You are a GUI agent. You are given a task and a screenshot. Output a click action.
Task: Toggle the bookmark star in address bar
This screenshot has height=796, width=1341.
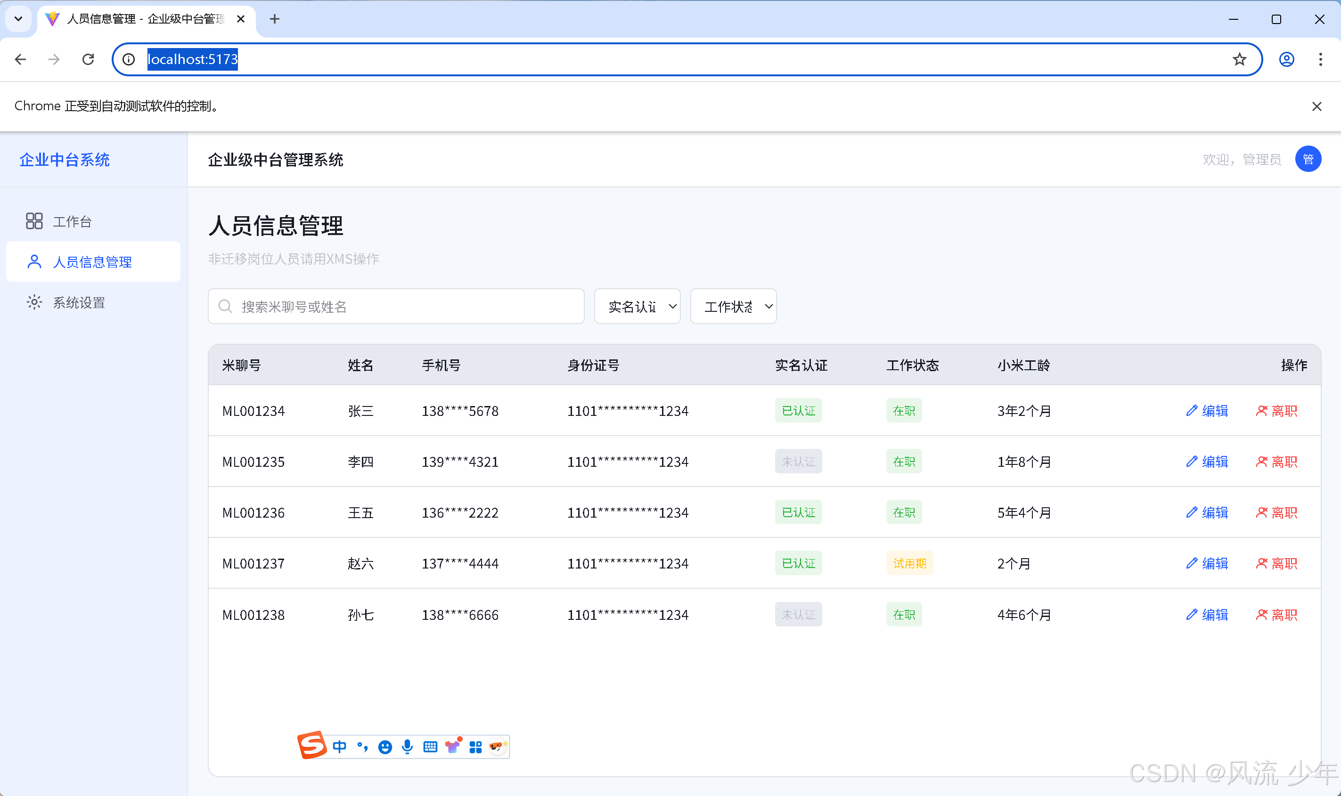(1239, 59)
